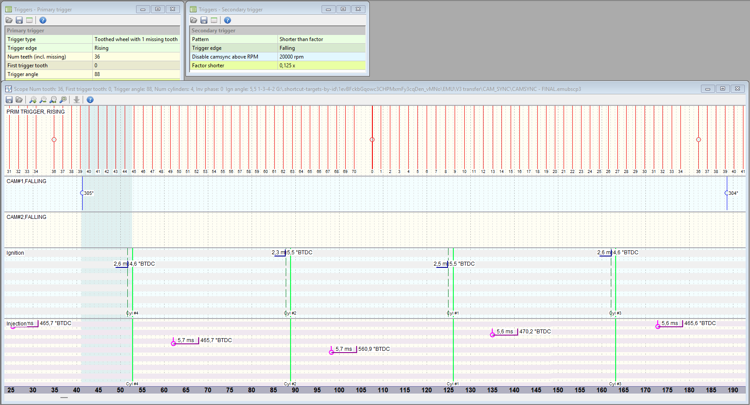
Task: Zoom out of the scope view
Action: [x=43, y=100]
